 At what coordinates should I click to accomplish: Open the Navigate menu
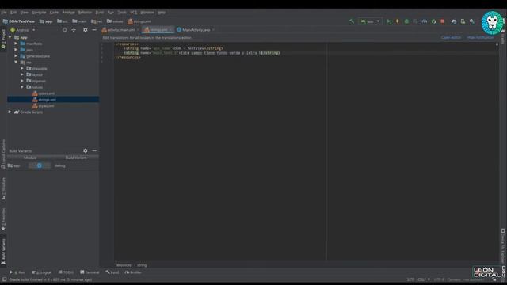pyautogui.click(x=39, y=13)
